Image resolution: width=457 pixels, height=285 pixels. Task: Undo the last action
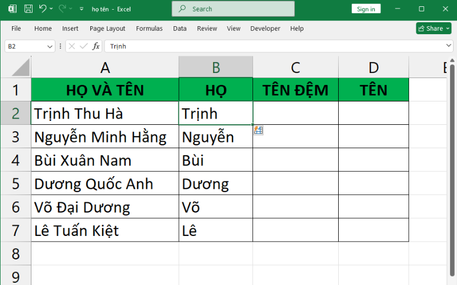pyautogui.click(x=43, y=9)
